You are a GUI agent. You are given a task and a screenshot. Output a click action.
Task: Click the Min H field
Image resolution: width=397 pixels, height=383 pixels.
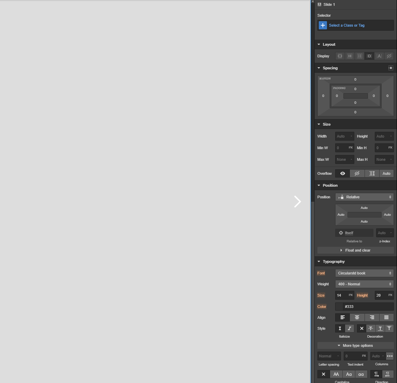[x=384, y=148]
